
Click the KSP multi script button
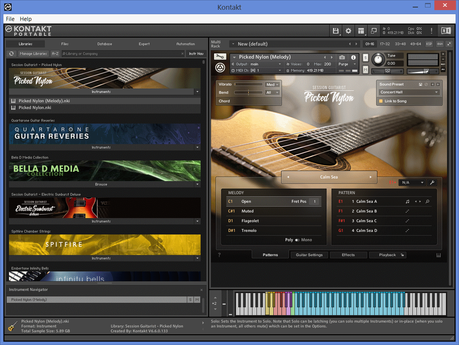coord(429,44)
